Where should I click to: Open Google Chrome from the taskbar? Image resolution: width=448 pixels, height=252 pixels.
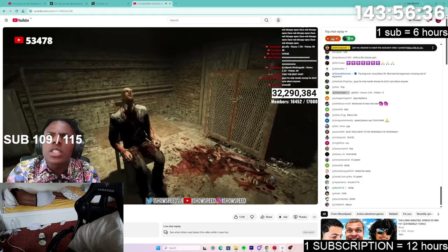267,248
